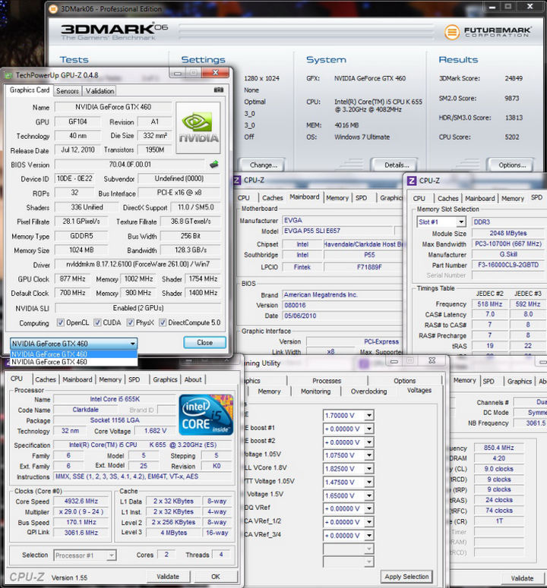Open the Mainboard tab in the SPD CPU-Z window
The image size is (547, 588).
[480, 198]
